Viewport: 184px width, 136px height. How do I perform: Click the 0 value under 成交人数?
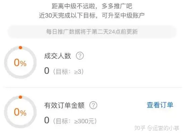(x=47, y=71)
